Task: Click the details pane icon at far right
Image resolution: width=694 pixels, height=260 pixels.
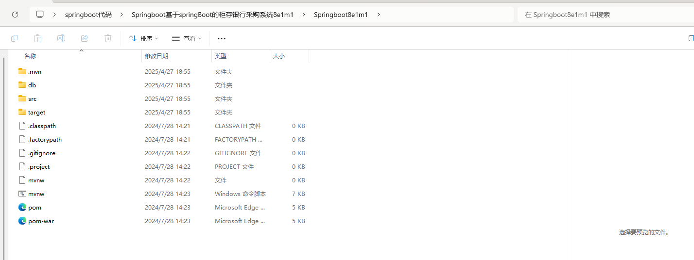Action: [x=691, y=38]
